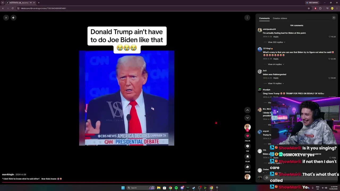Click the browser address bar URL
The width and height of the screenshot is (340, 191).
44,8
